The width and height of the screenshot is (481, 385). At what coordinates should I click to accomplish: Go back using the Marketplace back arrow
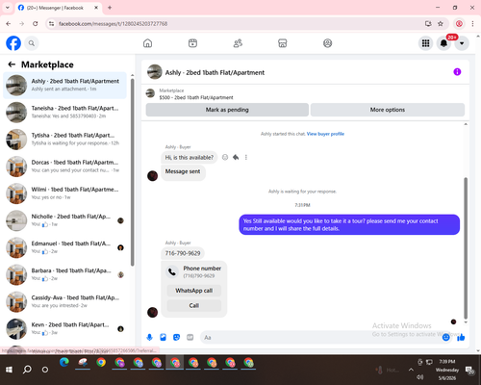click(12, 64)
